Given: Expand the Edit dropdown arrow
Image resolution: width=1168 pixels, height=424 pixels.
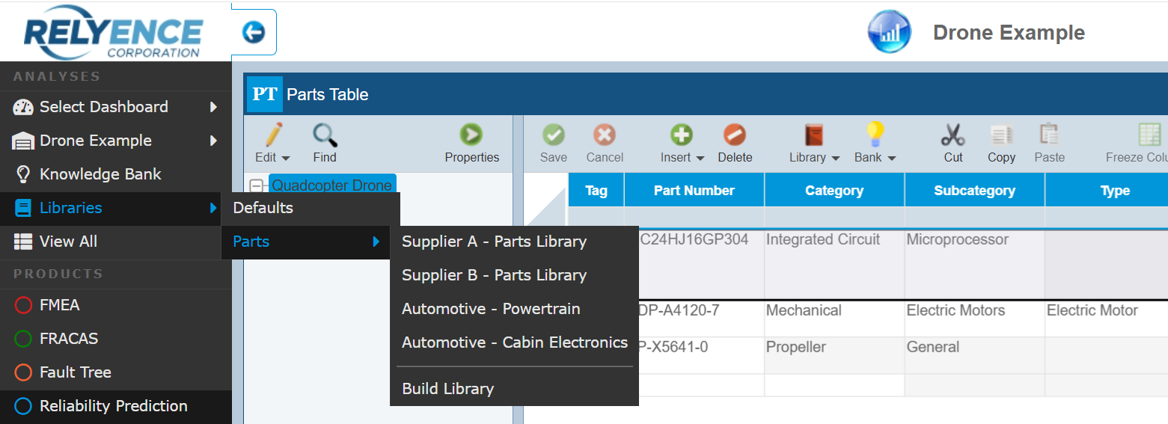Looking at the screenshot, I should click(x=285, y=159).
